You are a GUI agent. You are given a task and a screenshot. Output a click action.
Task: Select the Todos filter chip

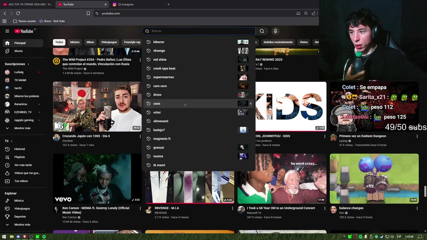(59, 42)
